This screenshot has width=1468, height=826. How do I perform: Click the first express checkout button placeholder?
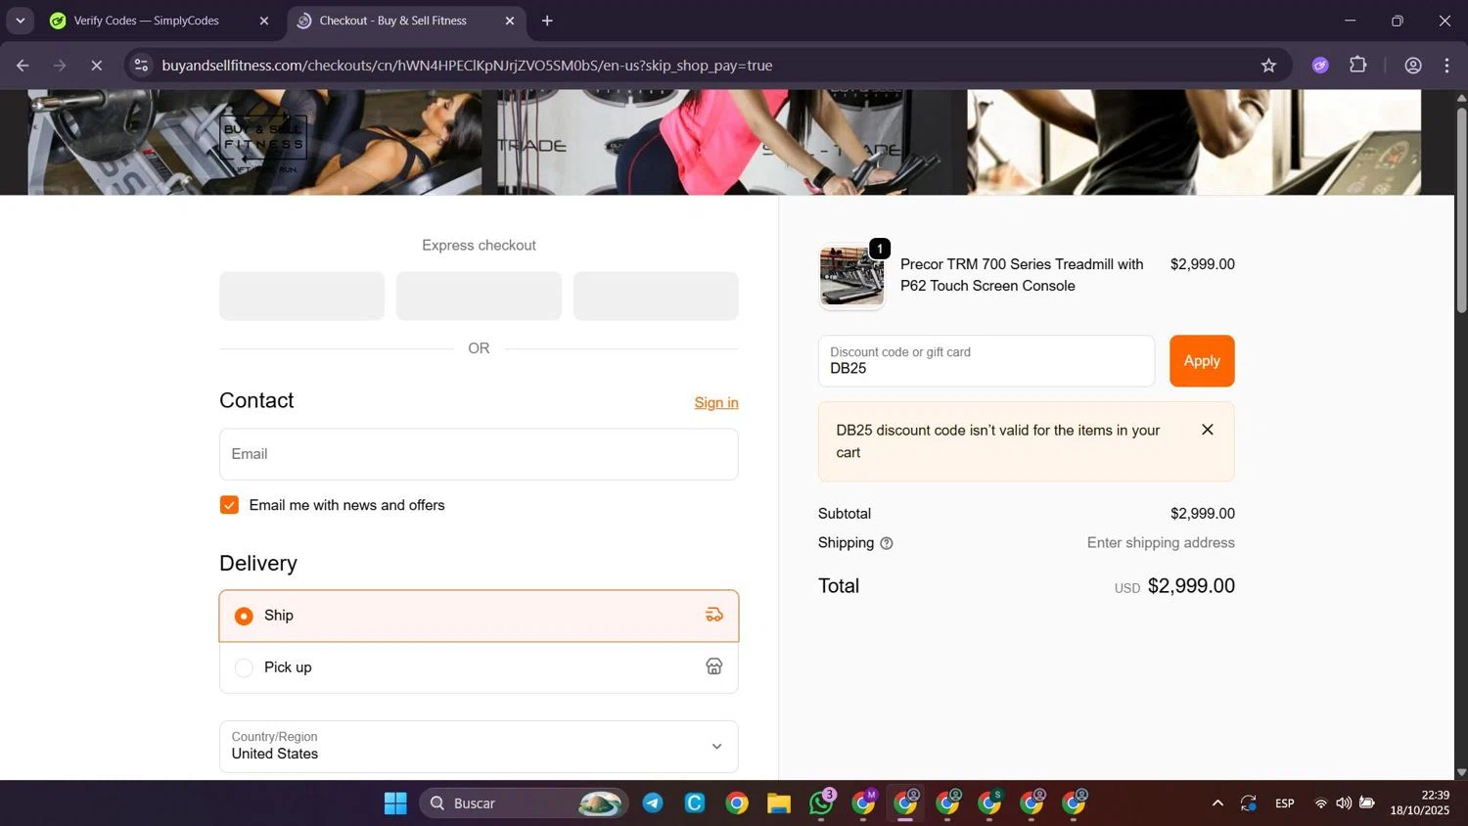pyautogui.click(x=301, y=296)
